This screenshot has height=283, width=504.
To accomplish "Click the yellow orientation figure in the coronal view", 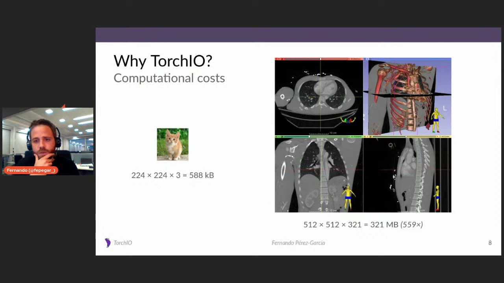I will tap(348, 198).
